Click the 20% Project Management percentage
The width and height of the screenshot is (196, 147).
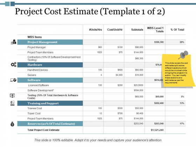[x=182, y=42]
